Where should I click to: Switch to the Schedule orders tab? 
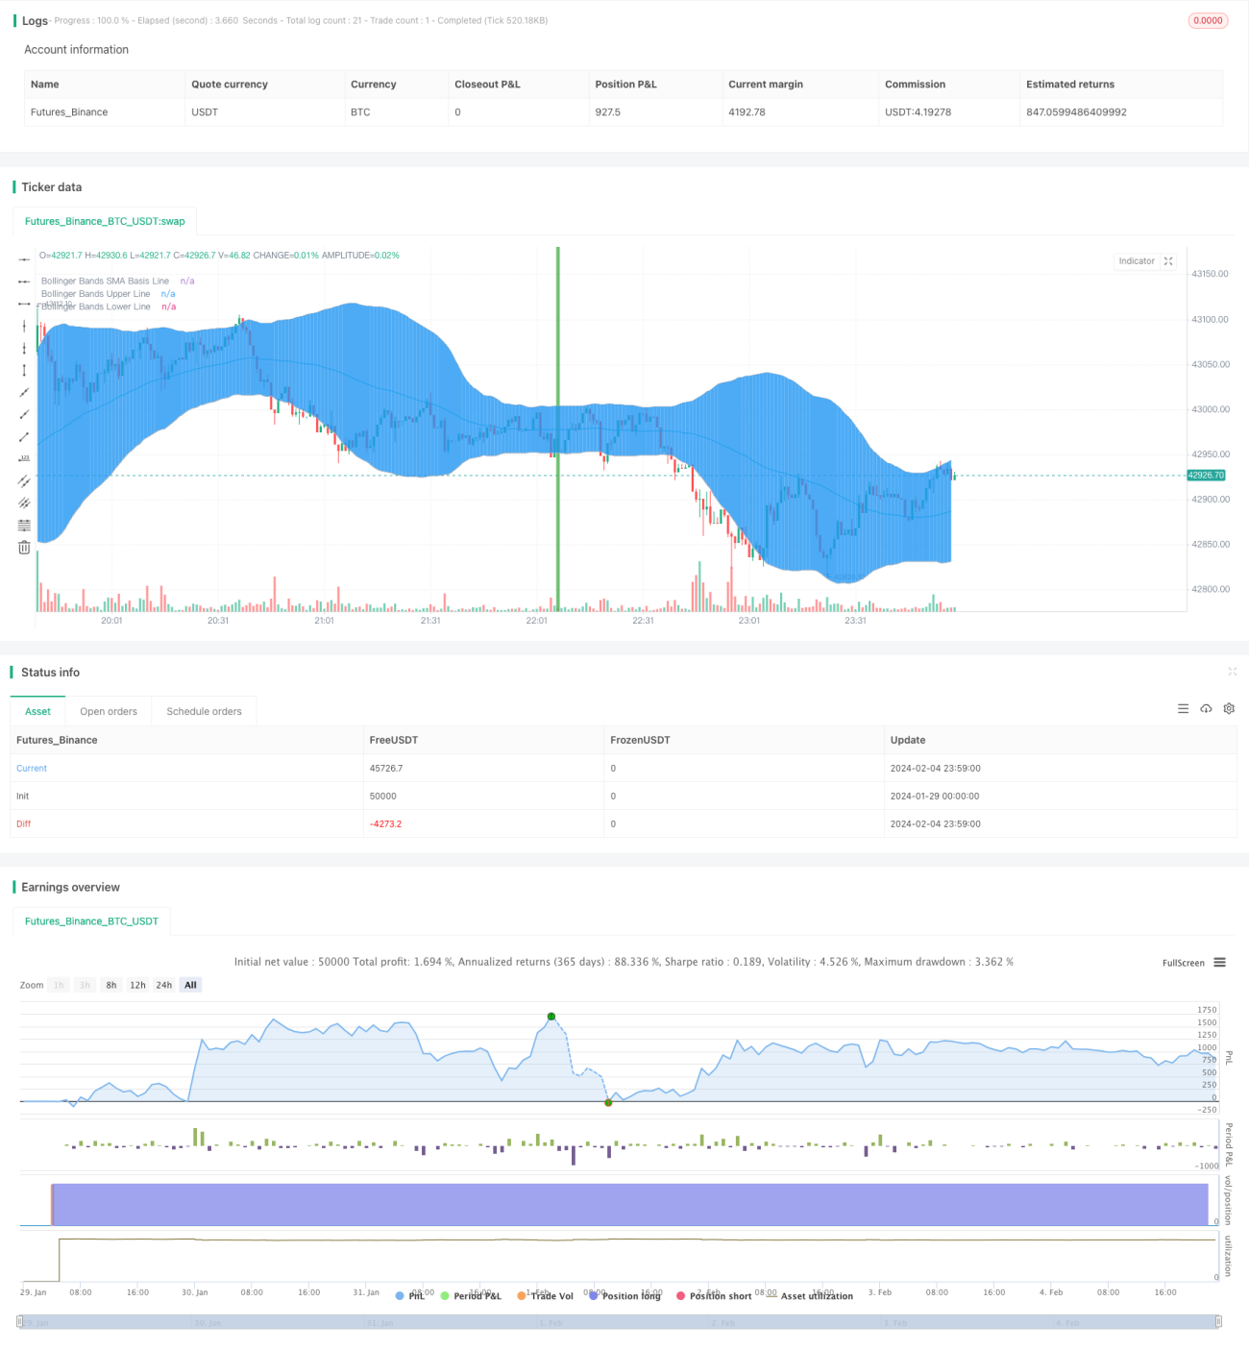pos(204,712)
